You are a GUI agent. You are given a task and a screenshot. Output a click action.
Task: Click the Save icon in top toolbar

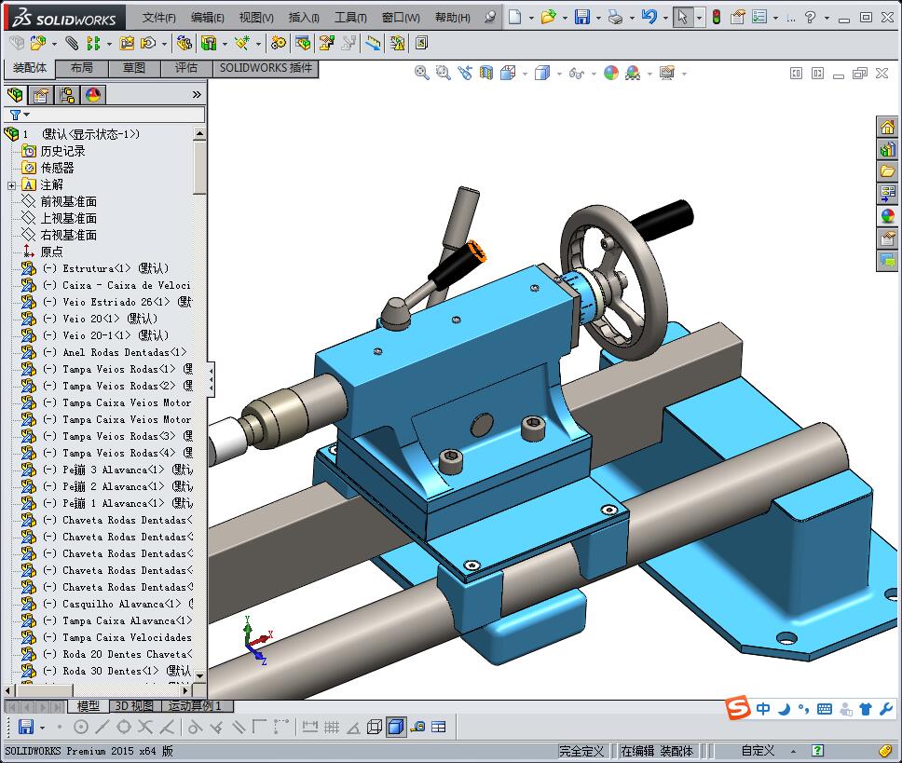click(x=581, y=17)
